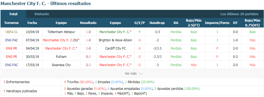The width and height of the screenshot is (264, 97).
Task: Click the 0-2 result for Fulham match
Action: (88, 56)
